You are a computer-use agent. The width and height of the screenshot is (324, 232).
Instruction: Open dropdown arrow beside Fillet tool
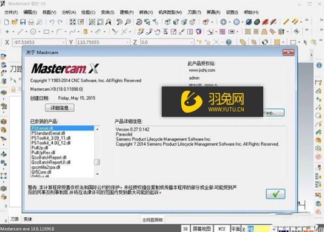pos(65,32)
